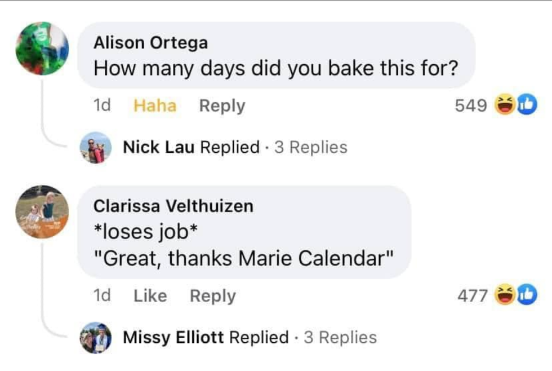Open the Alison Ortega name link

[150, 42]
